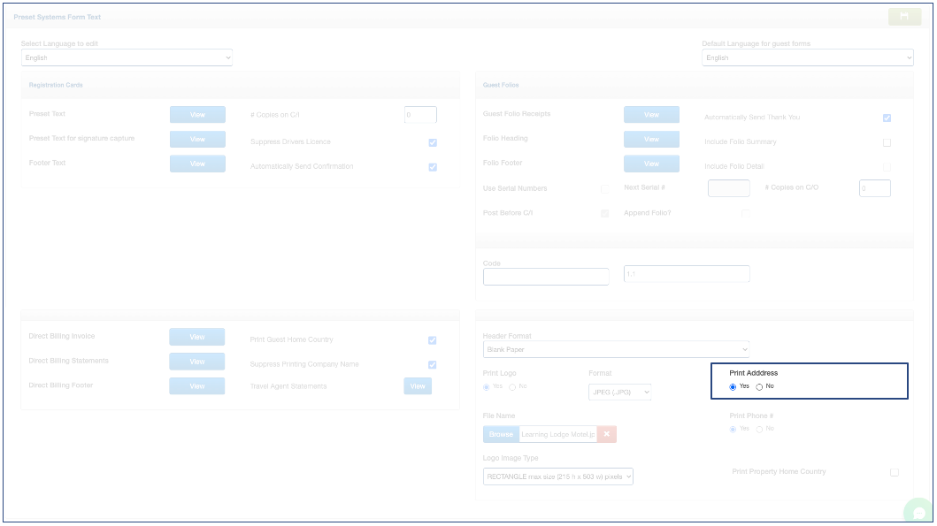Screen dimensions: 937x526
Task: Expand the Default Language for guest forms dropdown
Action: tap(807, 57)
